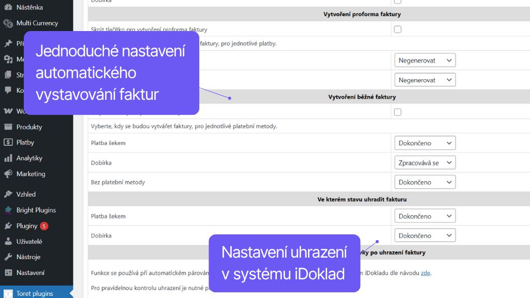The height and width of the screenshot is (298, 530).
Task: Select Toret plugins in sidebar
Action: pyautogui.click(x=35, y=293)
